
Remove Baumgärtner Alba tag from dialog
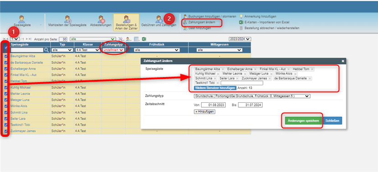(223, 69)
